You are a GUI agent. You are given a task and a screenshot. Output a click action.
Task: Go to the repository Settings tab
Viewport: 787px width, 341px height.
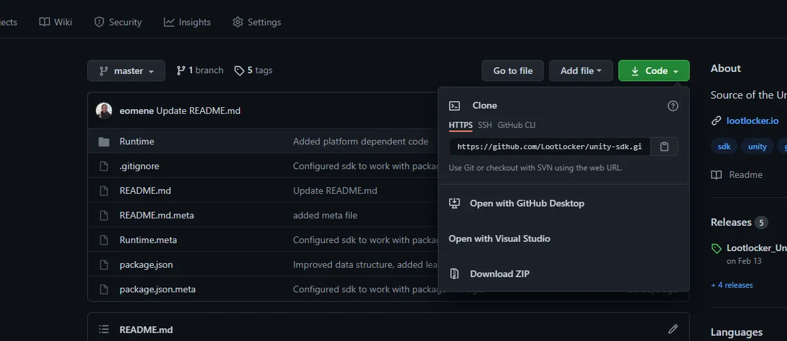click(x=257, y=22)
